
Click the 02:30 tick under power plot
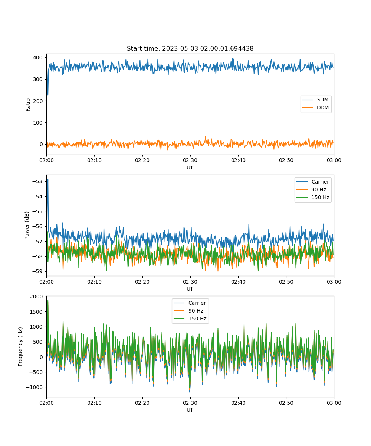190,281
